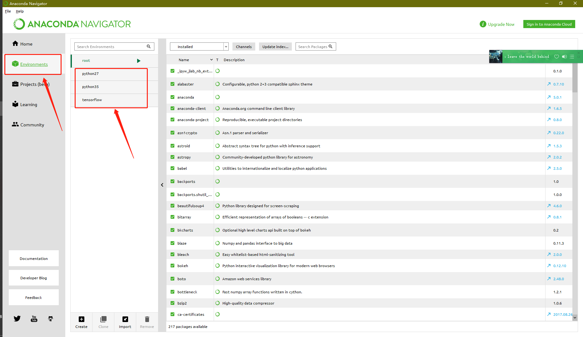
Task: Create a new environment
Action: click(81, 322)
